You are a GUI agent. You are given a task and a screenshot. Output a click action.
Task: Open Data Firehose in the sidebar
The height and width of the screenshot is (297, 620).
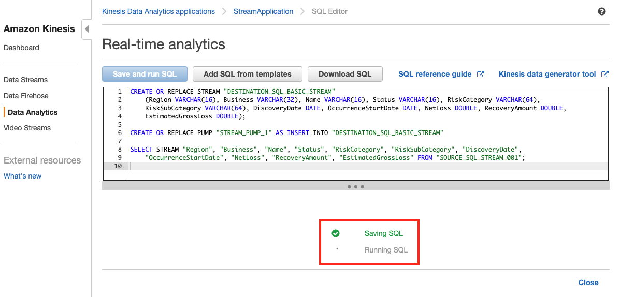pyautogui.click(x=26, y=96)
